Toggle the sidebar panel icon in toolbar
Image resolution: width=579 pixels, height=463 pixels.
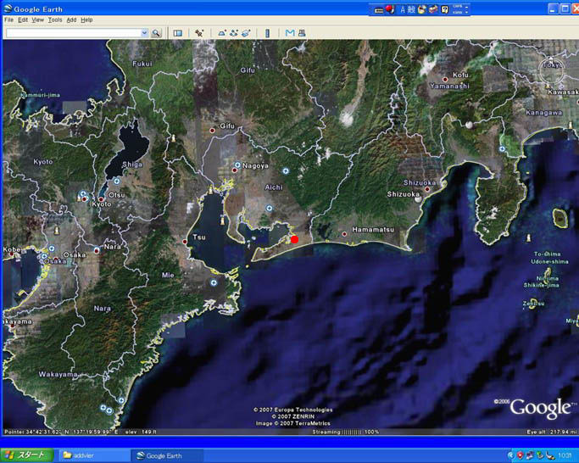[178, 33]
